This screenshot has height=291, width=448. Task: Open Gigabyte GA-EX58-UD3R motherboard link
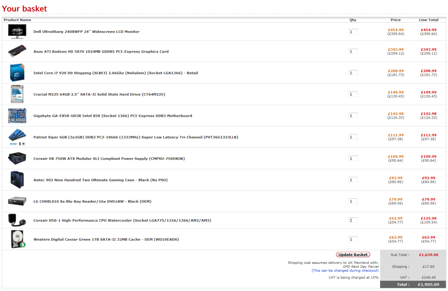coord(113,116)
